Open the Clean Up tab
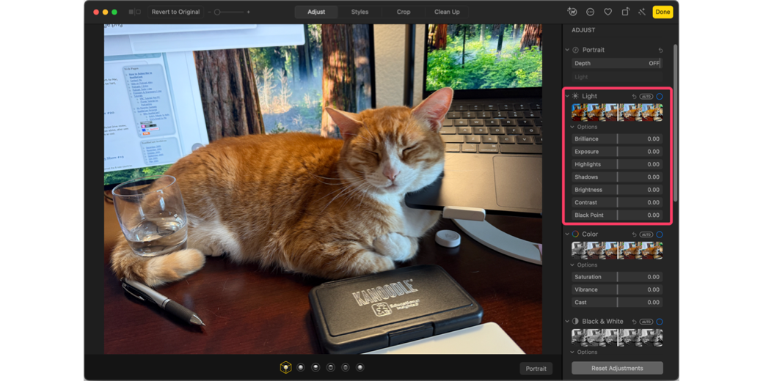Viewport: 763px width, 381px height. (447, 12)
